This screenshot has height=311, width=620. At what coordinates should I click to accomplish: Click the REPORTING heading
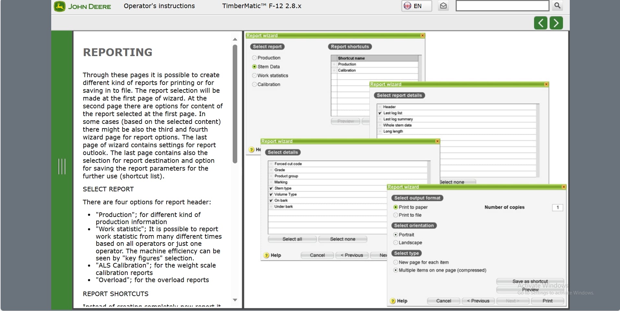point(118,52)
